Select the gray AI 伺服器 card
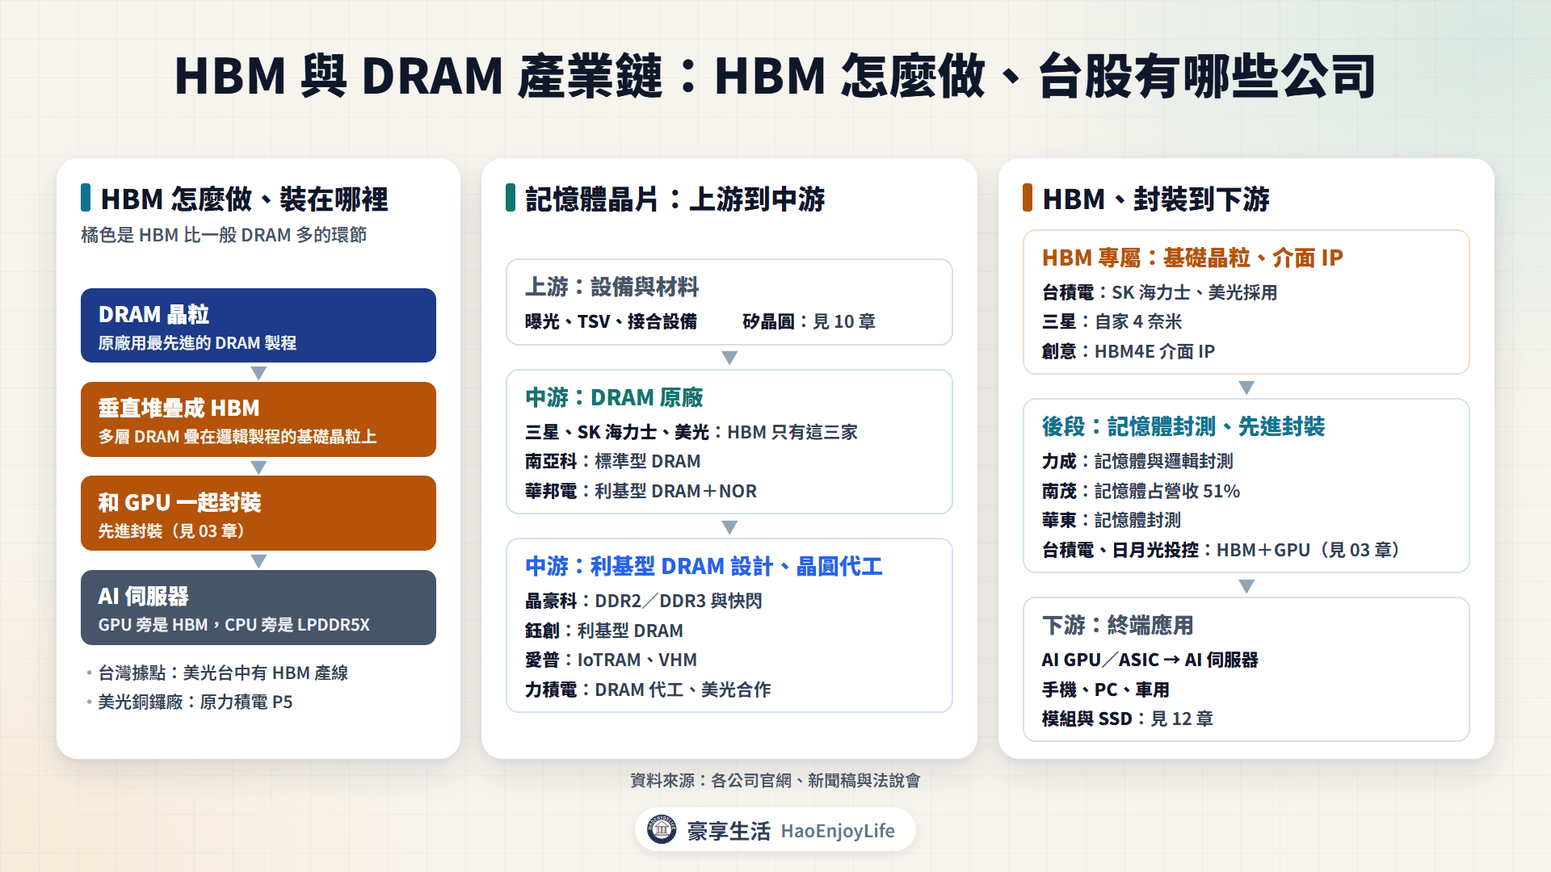This screenshot has height=872, width=1551. pyautogui.click(x=258, y=607)
